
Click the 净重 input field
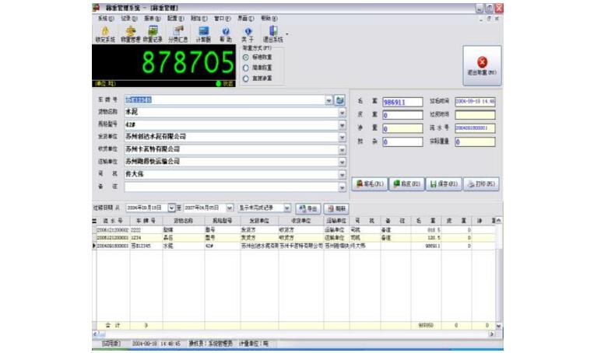pos(402,128)
